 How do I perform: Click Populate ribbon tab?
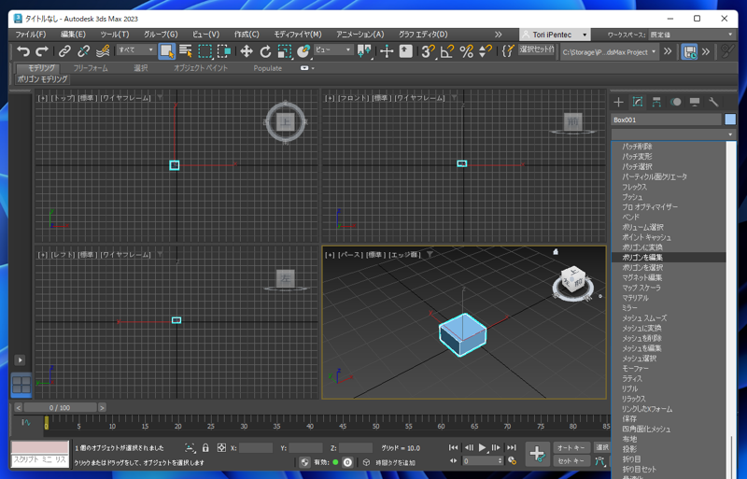point(268,68)
